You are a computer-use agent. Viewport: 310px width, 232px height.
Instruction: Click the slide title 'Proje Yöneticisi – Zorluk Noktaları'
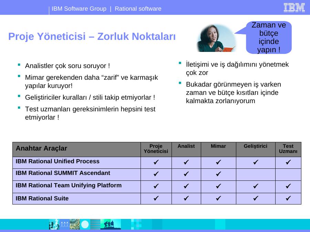(x=92, y=36)
